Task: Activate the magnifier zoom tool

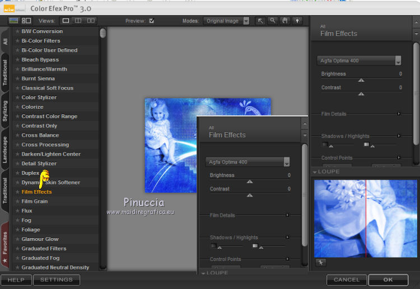Action: click(272, 21)
